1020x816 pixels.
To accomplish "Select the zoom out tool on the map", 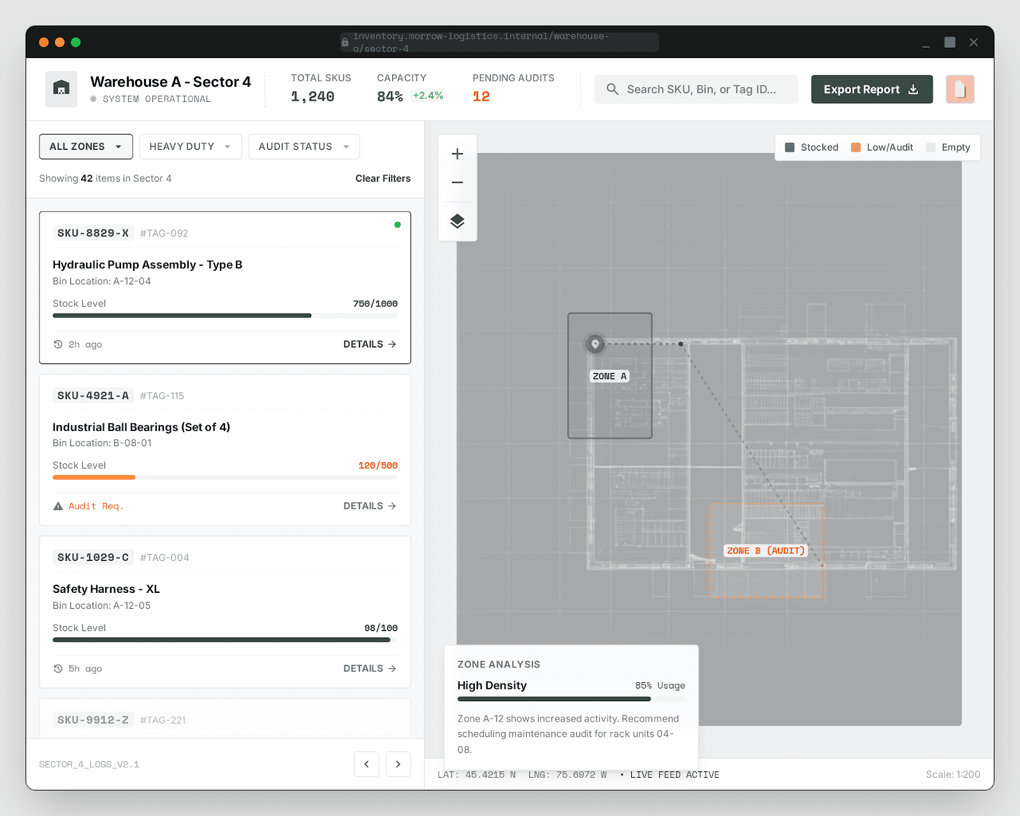I will tap(457, 182).
